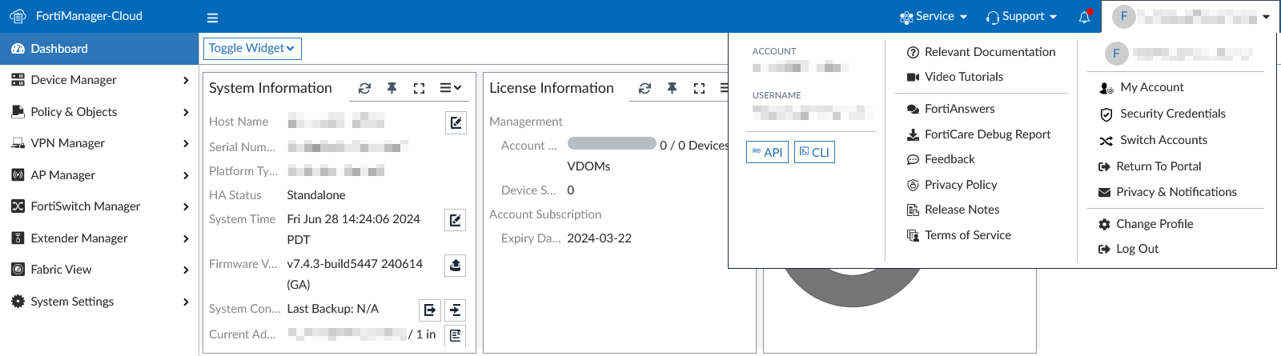This screenshot has height=356, width=1281.
Task: Choose Switch Accounts menu entry
Action: pyautogui.click(x=1163, y=140)
